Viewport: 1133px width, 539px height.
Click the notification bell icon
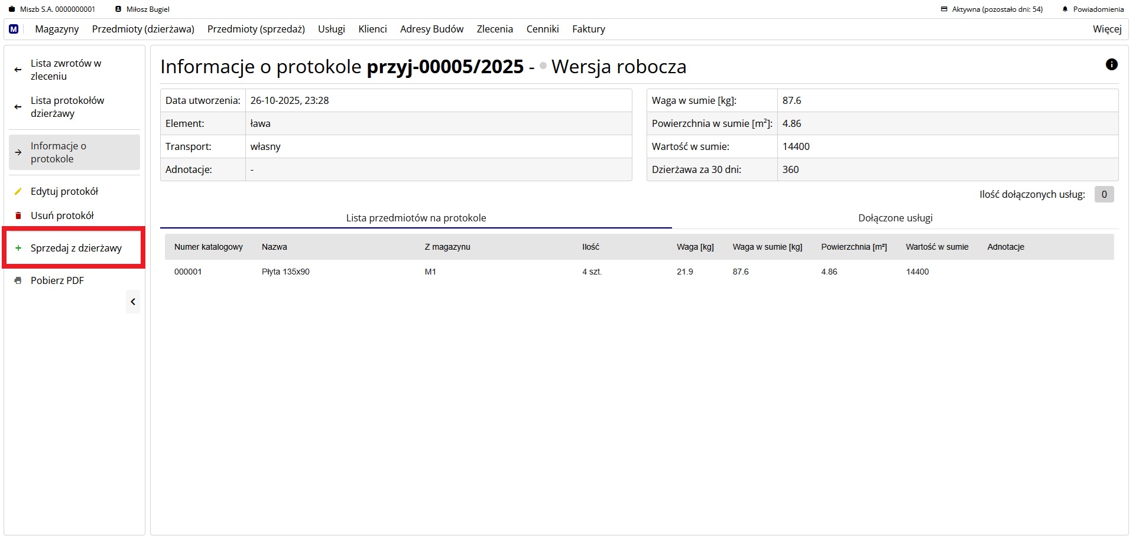click(1065, 9)
